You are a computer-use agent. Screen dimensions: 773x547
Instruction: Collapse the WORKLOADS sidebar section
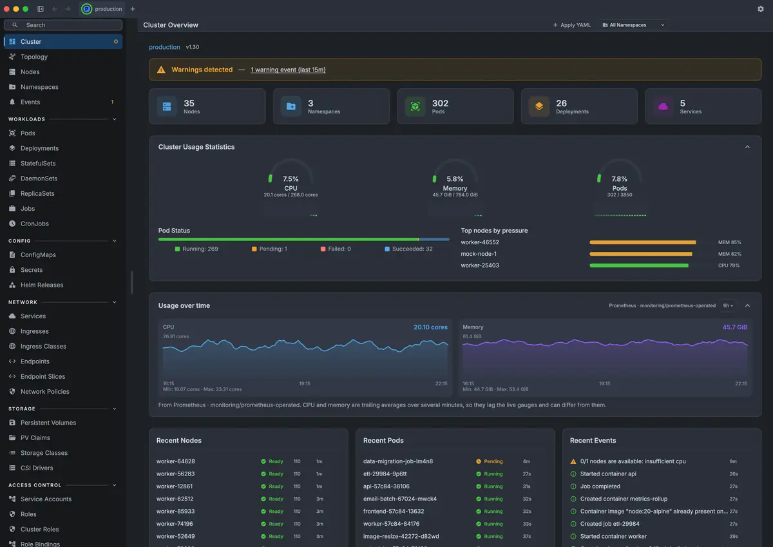[x=115, y=119]
